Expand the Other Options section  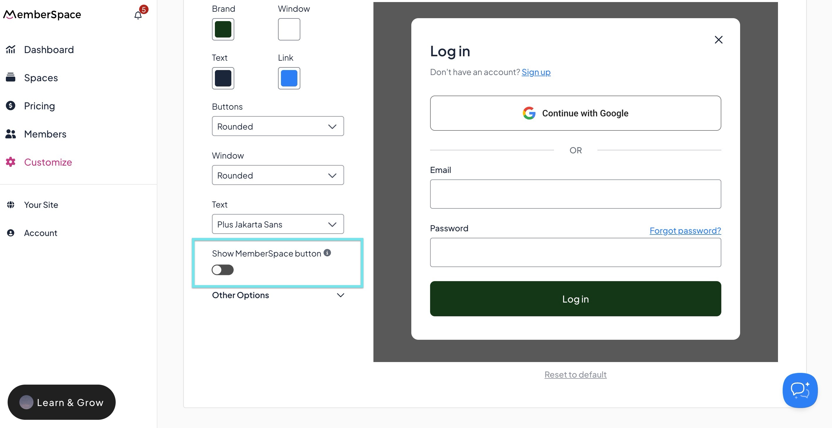pos(278,295)
